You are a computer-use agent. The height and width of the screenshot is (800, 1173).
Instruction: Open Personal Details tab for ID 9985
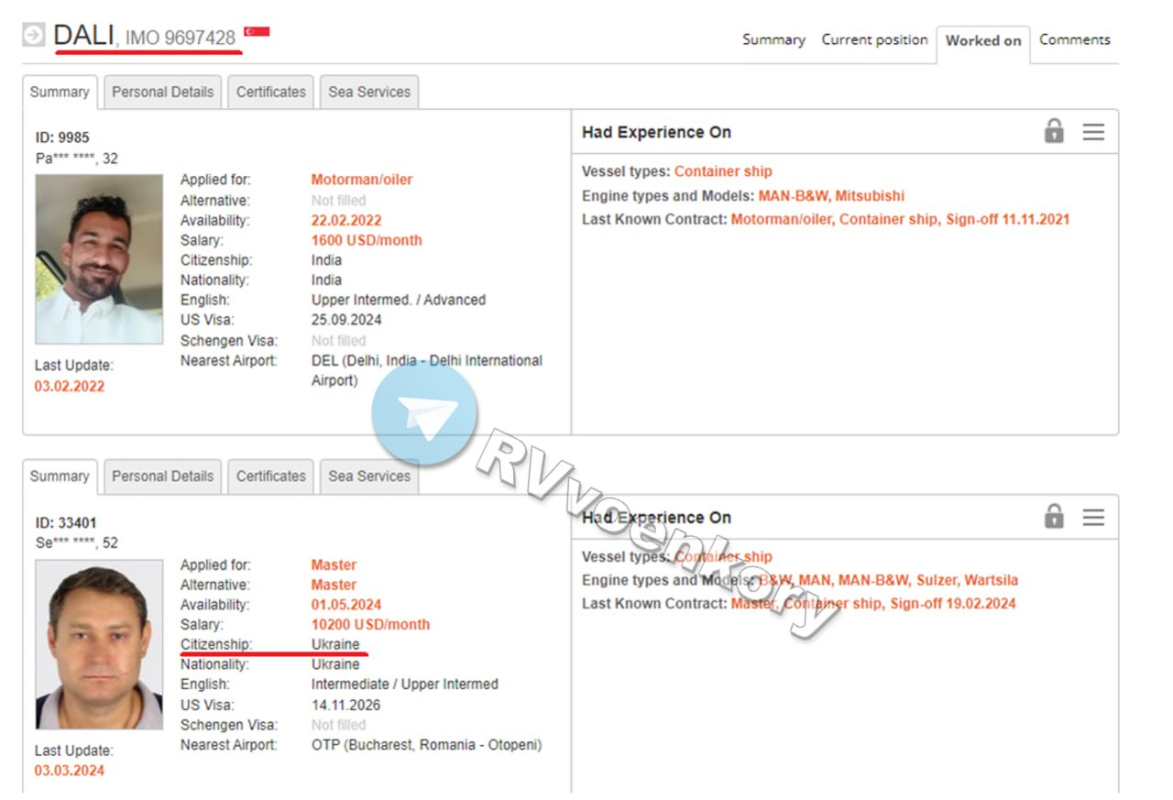(162, 92)
